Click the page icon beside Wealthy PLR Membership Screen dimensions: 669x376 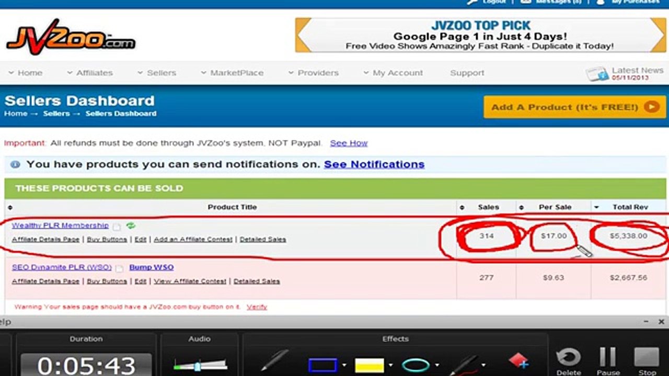click(x=118, y=227)
